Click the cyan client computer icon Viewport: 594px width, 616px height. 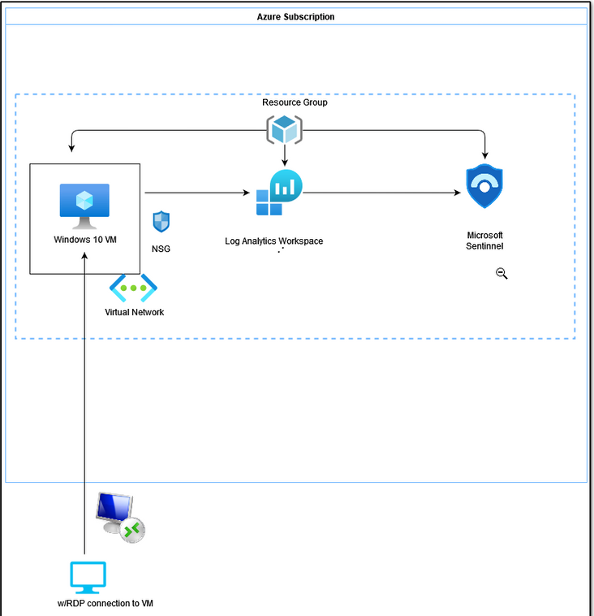tap(88, 578)
